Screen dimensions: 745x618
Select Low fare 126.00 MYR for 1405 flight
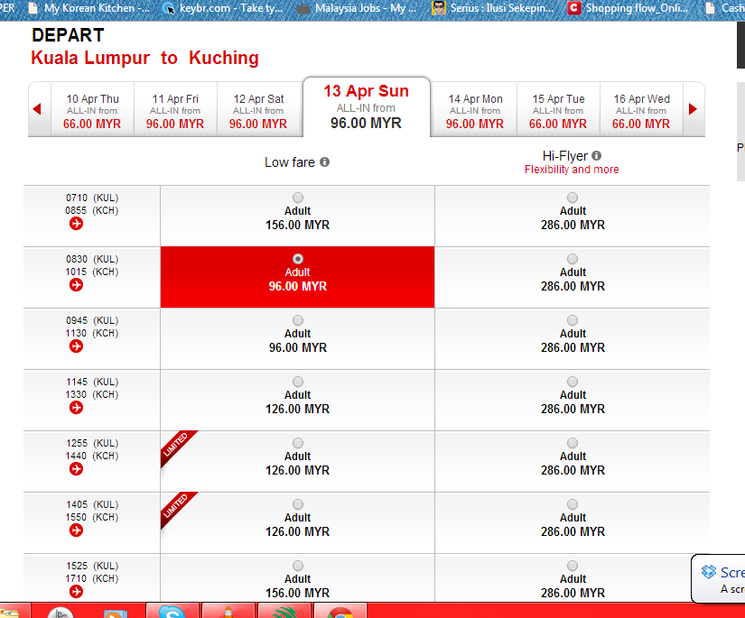pyautogui.click(x=298, y=504)
